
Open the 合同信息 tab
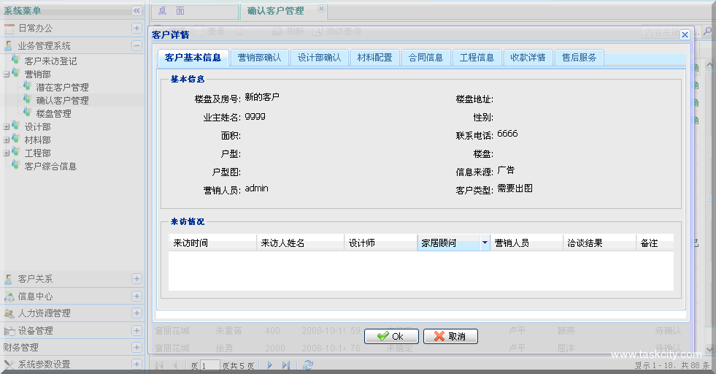click(426, 58)
